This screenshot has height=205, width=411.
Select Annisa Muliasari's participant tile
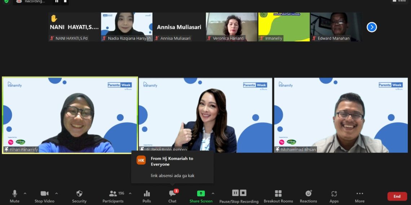[x=179, y=27]
